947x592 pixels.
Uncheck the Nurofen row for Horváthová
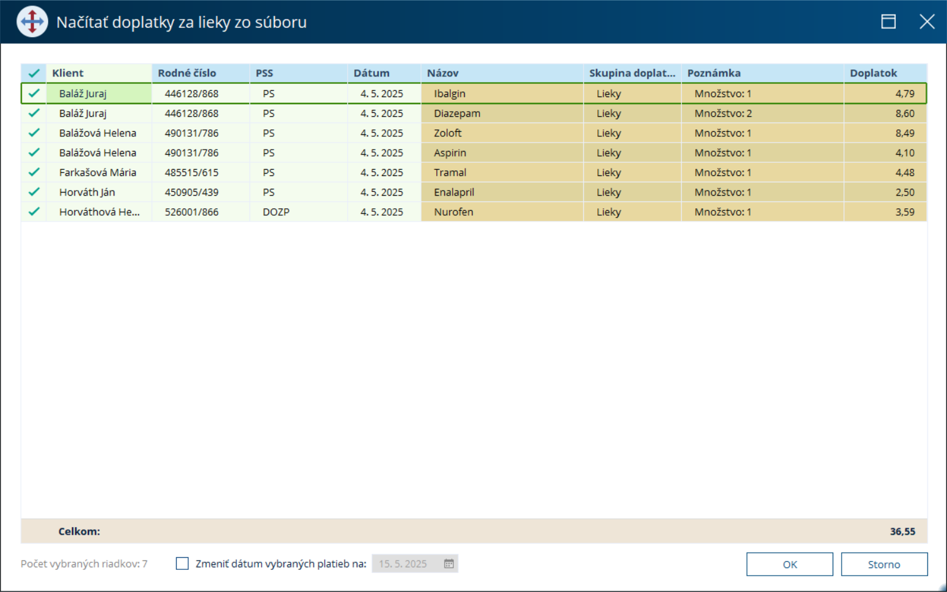click(34, 211)
